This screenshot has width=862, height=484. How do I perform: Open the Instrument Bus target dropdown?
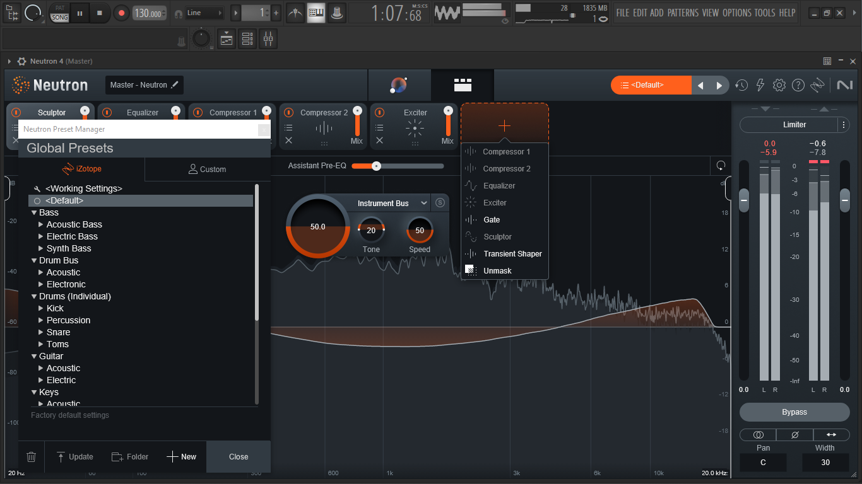[390, 203]
